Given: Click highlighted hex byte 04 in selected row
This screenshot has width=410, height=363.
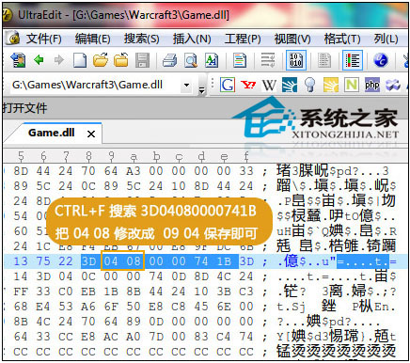Looking at the screenshot, I should 111,260.
